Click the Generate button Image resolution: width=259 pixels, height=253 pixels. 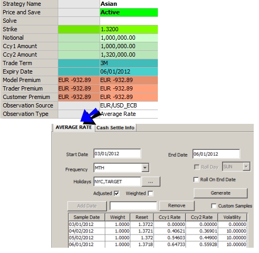(x=221, y=193)
